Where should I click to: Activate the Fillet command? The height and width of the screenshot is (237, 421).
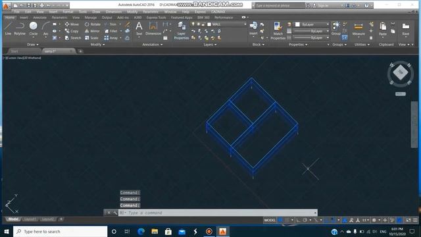[111, 31]
